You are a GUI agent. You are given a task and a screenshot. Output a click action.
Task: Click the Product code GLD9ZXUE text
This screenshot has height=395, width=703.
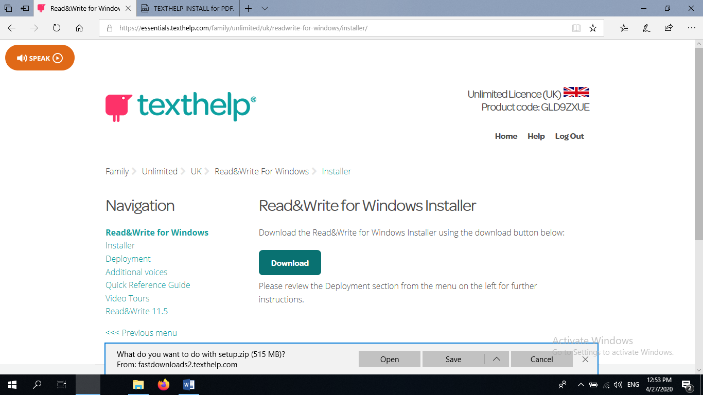coord(535,107)
